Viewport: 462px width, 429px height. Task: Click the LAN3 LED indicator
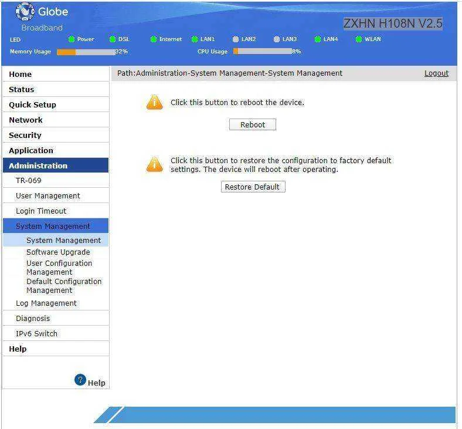276,39
